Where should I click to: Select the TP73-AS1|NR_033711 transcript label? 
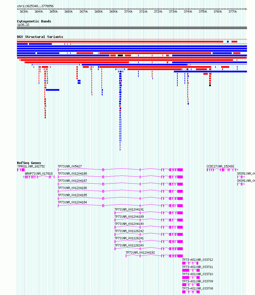[x=198, y=267]
